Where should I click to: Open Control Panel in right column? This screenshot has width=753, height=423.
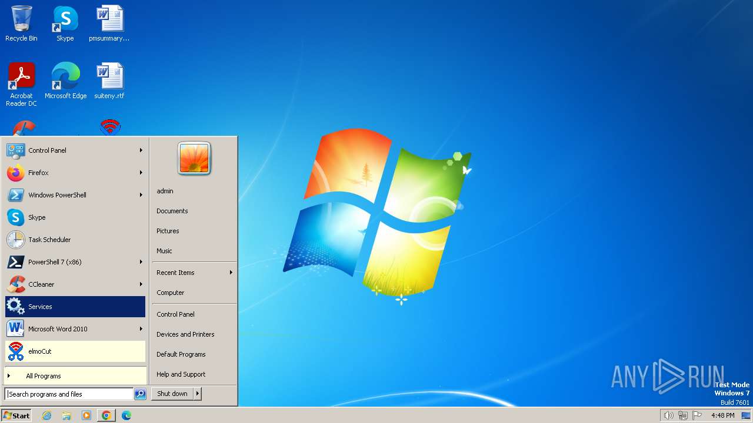[175, 314]
